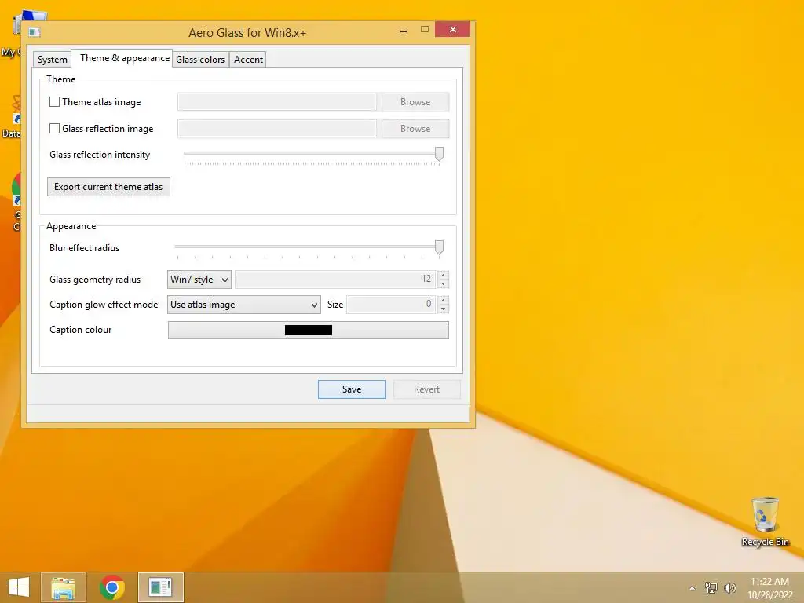Save the Aero Glass settings
This screenshot has height=603, width=804.
[x=351, y=389]
